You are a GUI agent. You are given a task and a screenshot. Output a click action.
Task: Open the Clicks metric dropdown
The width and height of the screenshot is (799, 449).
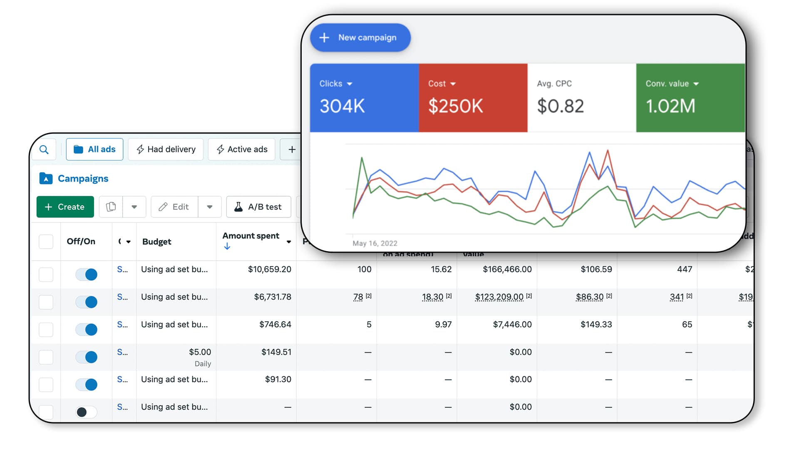pos(350,84)
